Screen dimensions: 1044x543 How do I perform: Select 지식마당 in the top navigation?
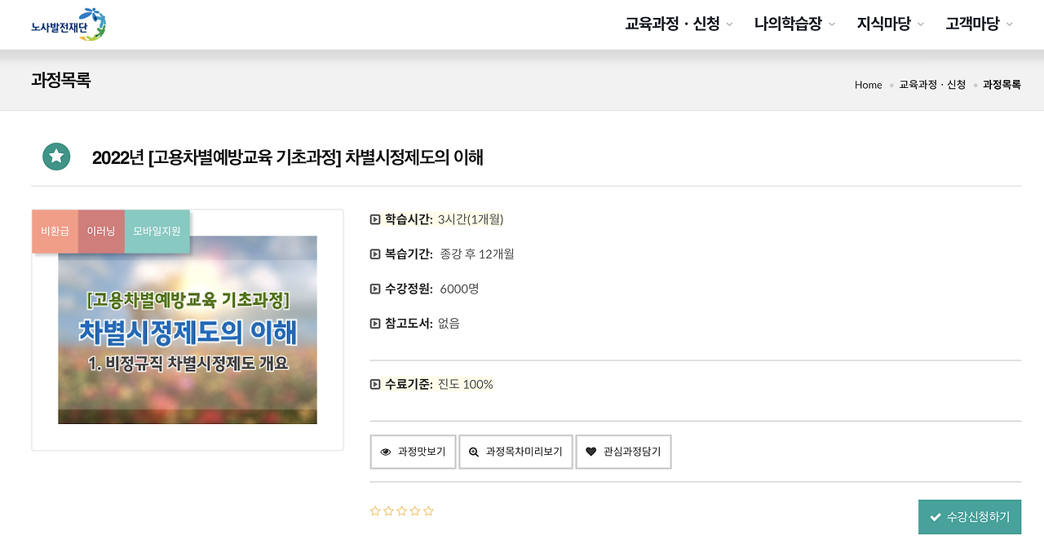(883, 24)
